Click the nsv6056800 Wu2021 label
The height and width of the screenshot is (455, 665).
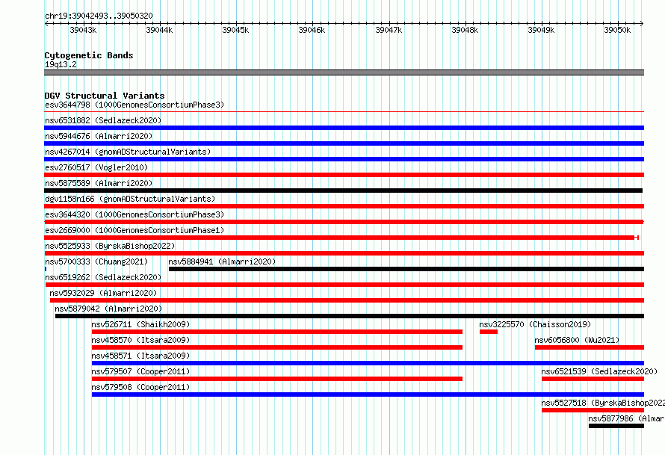[x=577, y=340]
